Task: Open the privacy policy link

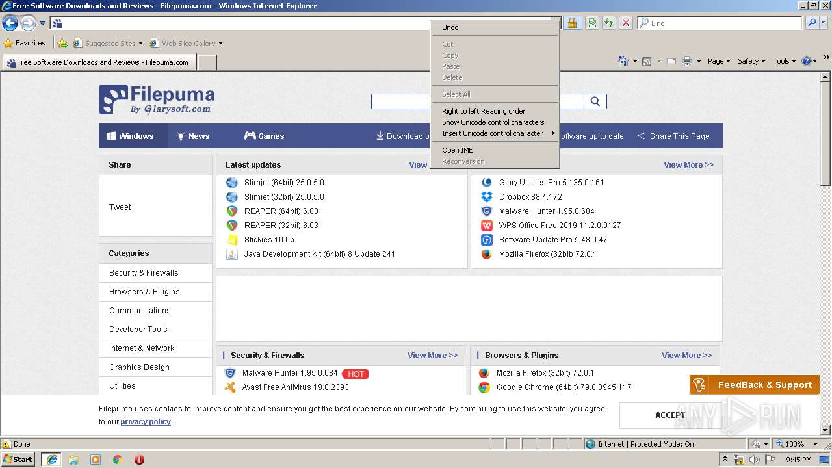Action: click(146, 422)
